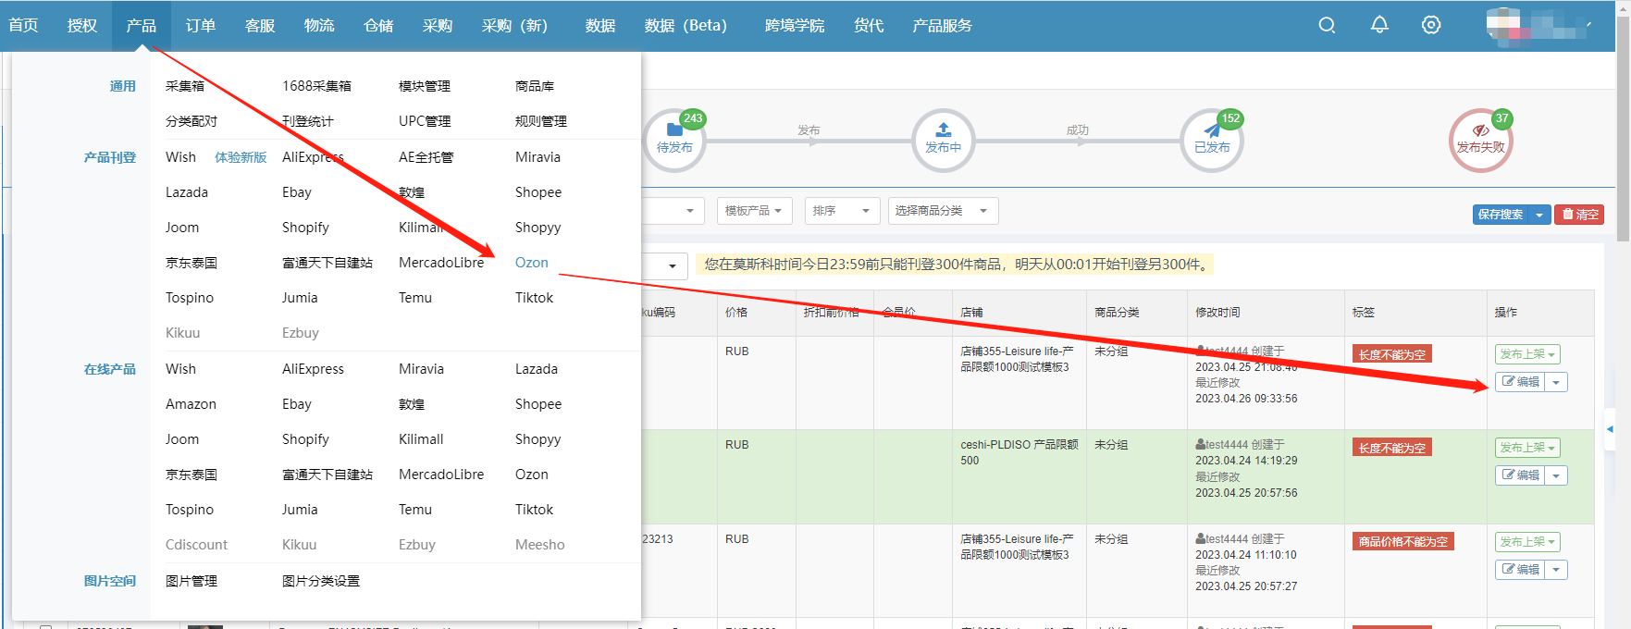Open 图片管理 under 图片空间

(x=192, y=581)
